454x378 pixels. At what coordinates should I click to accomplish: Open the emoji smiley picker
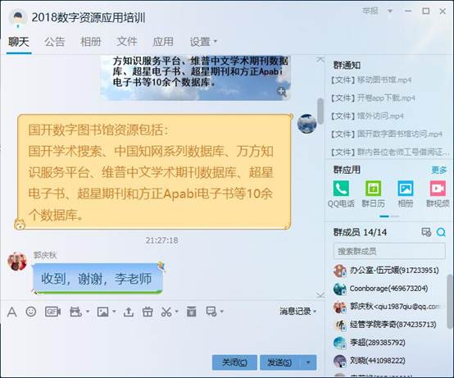pyautogui.click(x=31, y=312)
